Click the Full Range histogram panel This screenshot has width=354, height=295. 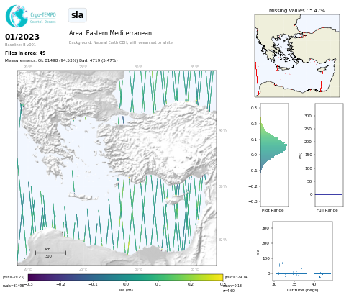pos(329,155)
